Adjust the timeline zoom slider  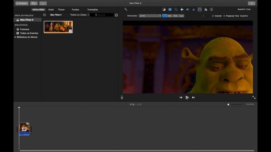(x=228, y=104)
